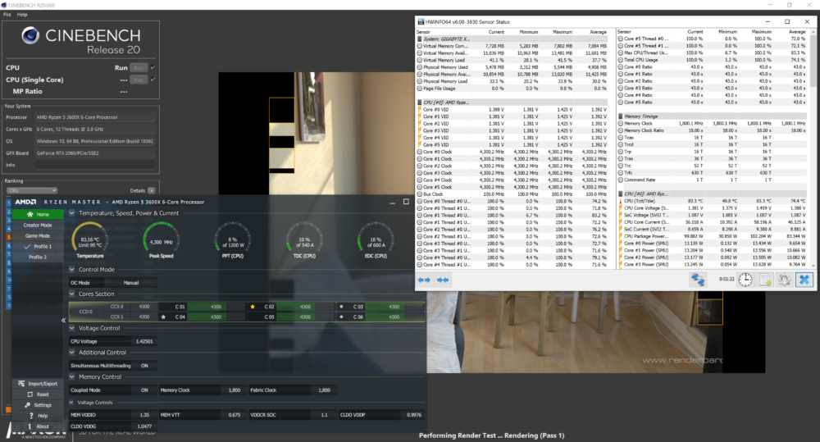820x442 pixels.
Task: Open the File menu in Cinebench
Action: (x=7, y=15)
